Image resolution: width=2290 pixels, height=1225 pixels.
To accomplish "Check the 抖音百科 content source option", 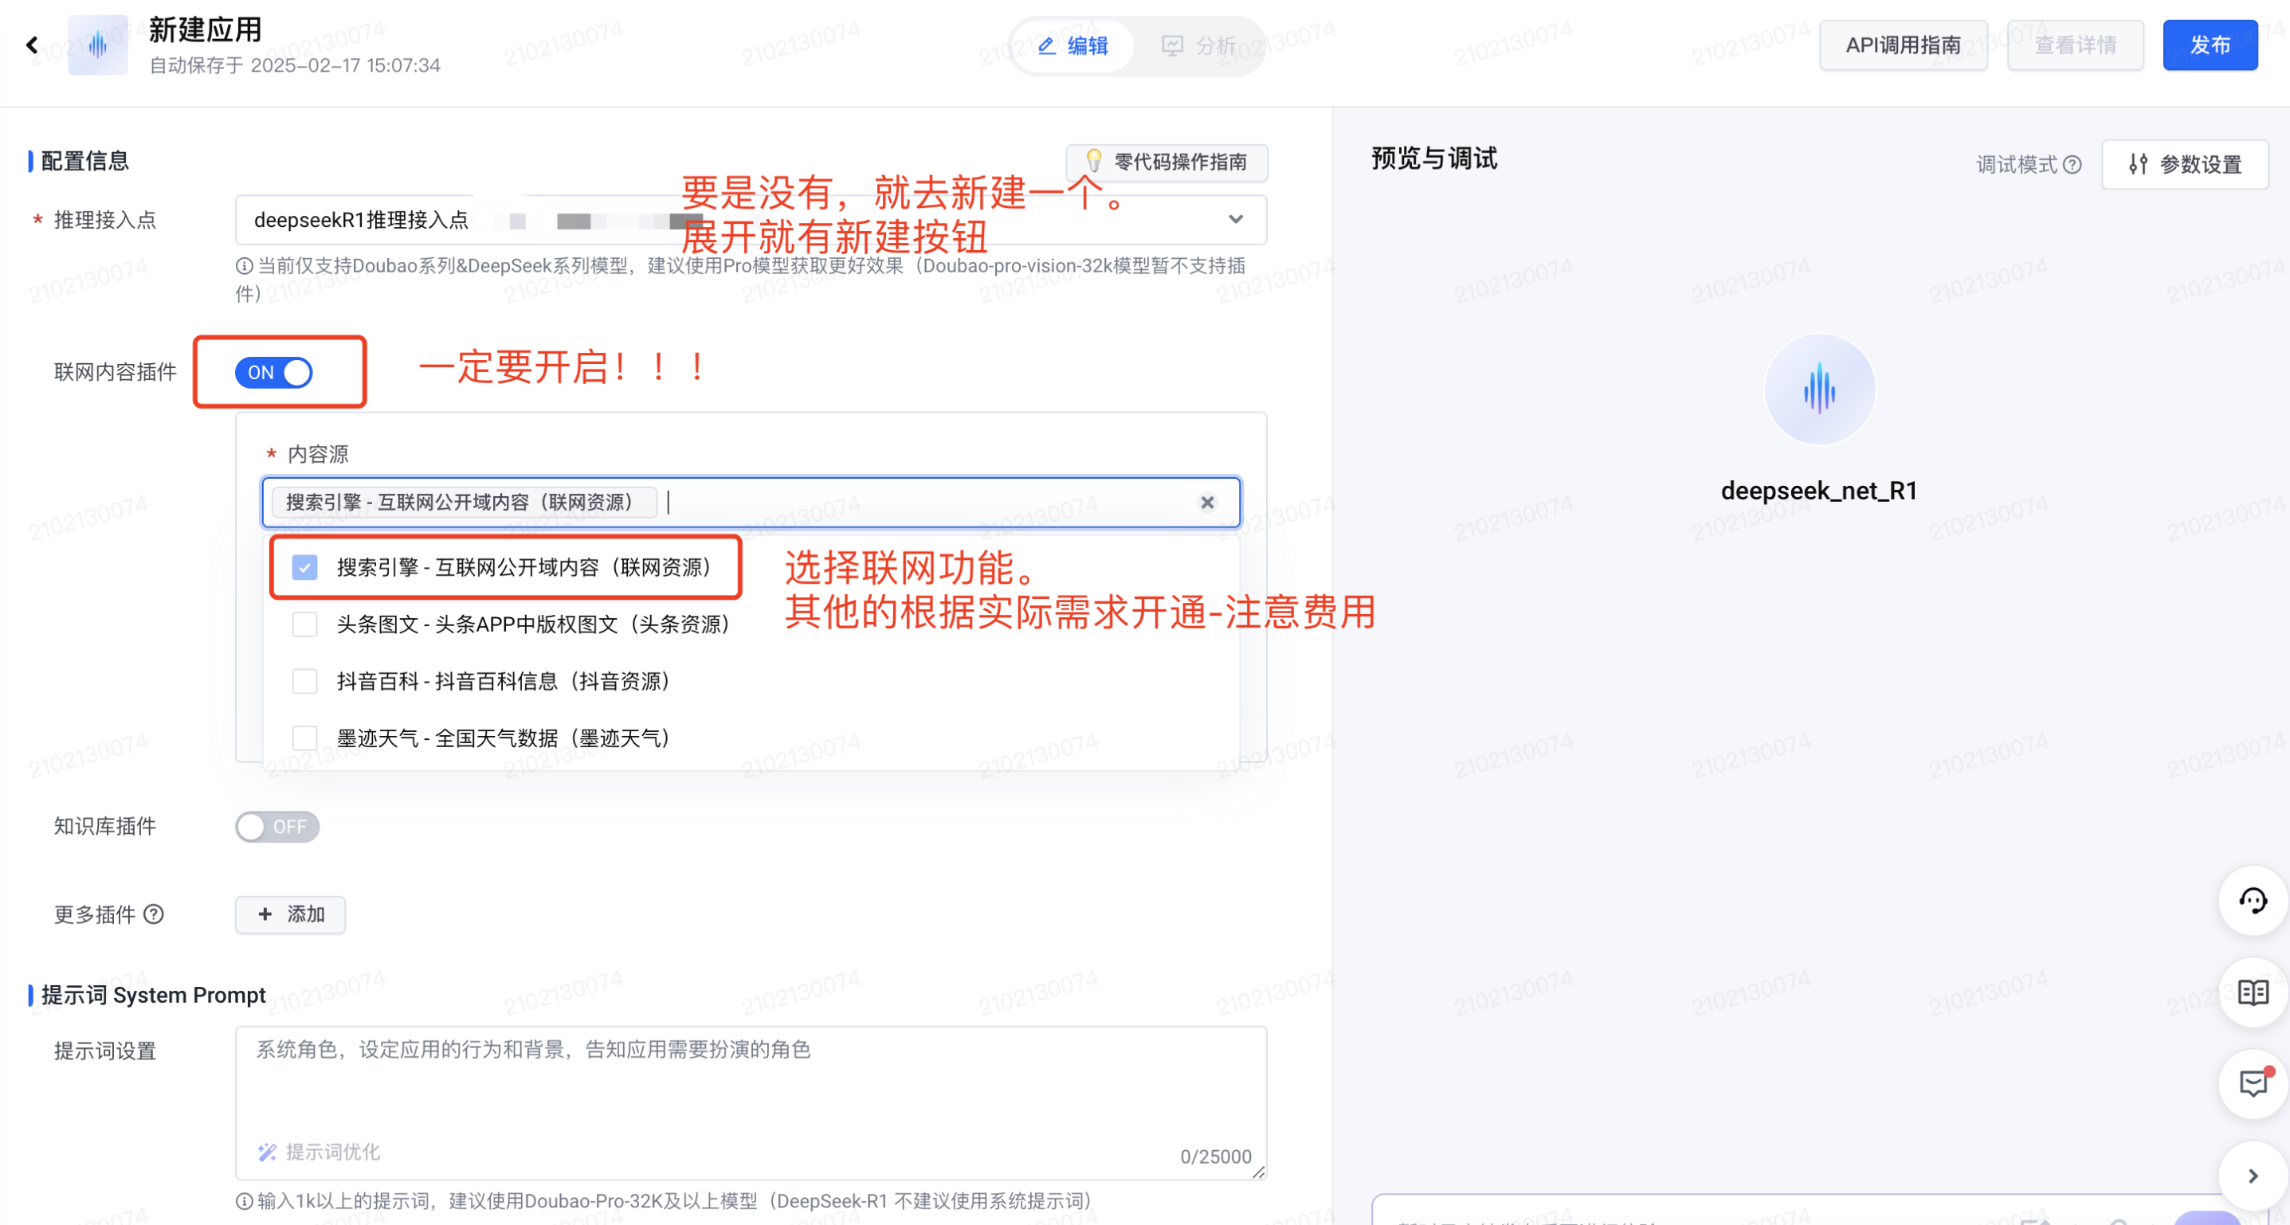I will tap(305, 681).
